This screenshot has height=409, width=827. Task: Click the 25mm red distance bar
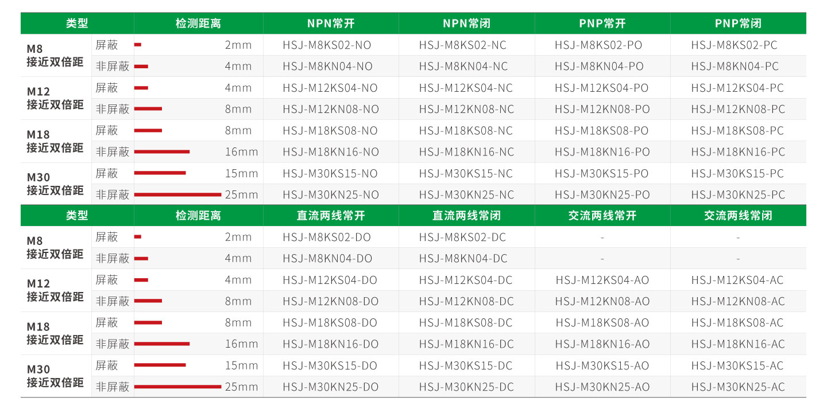coord(178,194)
